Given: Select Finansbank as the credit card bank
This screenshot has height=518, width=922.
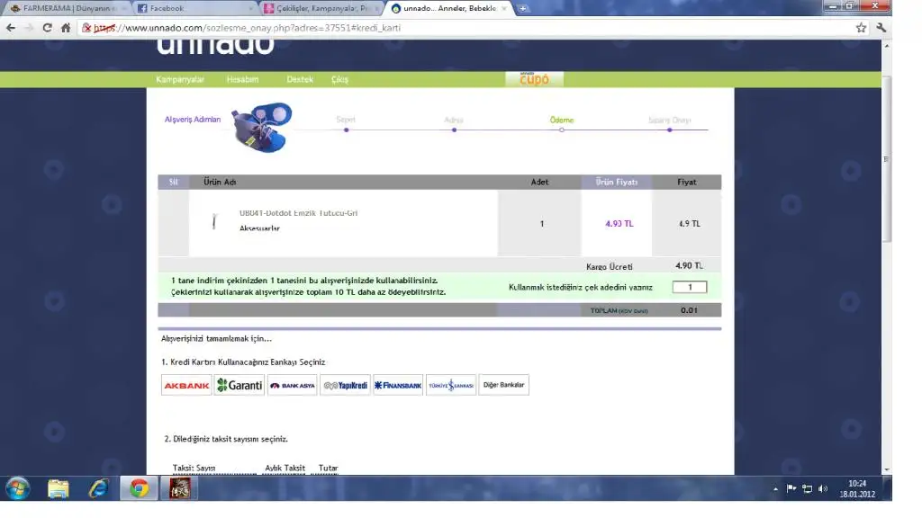Looking at the screenshot, I should point(398,385).
